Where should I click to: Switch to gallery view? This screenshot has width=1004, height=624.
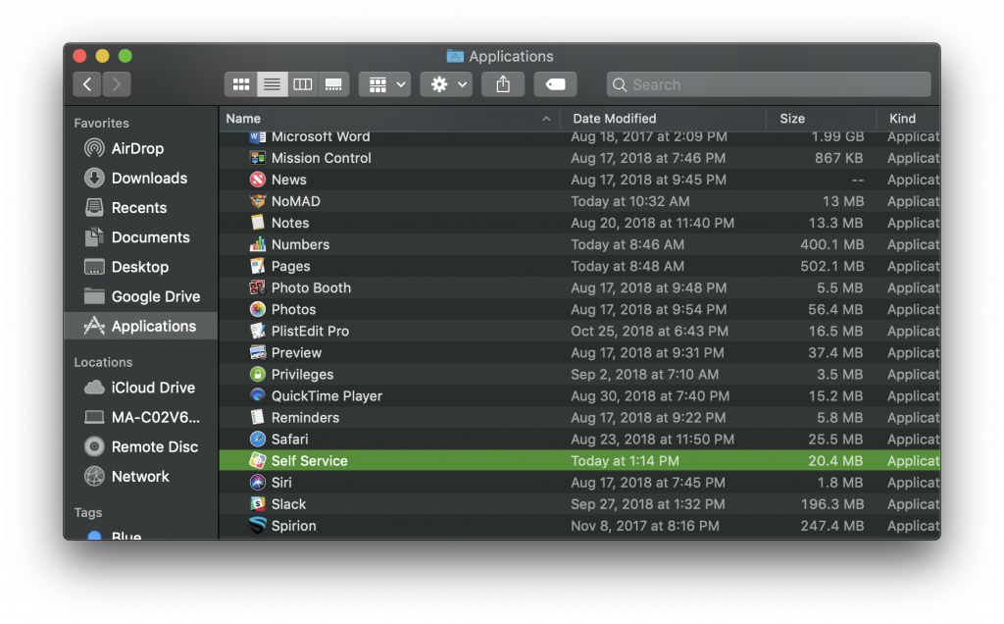click(333, 84)
